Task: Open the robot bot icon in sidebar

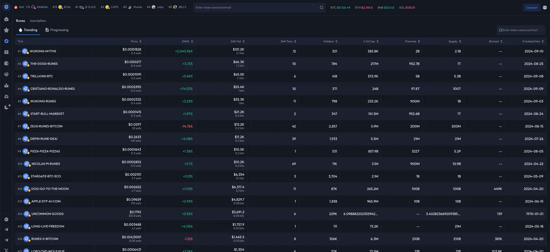Action: (x=6, y=96)
